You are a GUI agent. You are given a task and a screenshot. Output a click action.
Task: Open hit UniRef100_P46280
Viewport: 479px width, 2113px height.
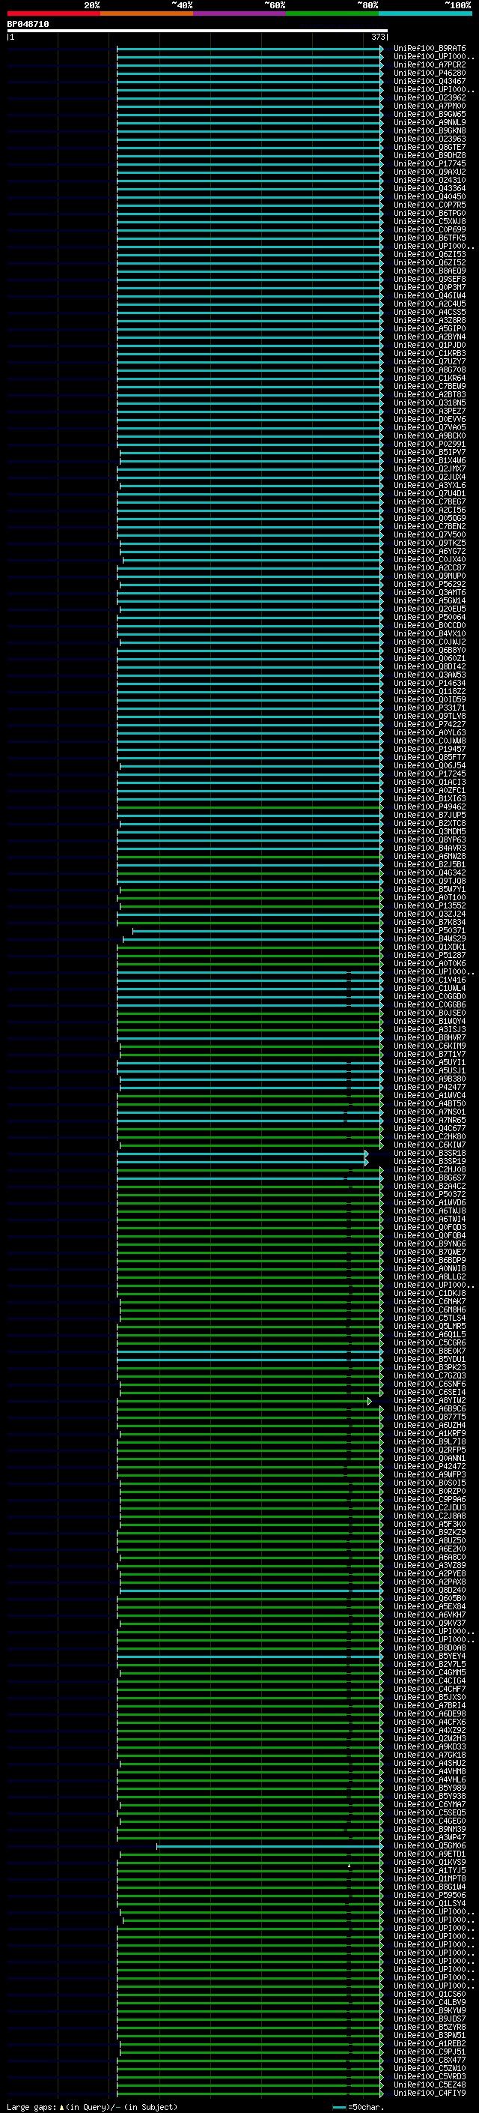pos(430,73)
